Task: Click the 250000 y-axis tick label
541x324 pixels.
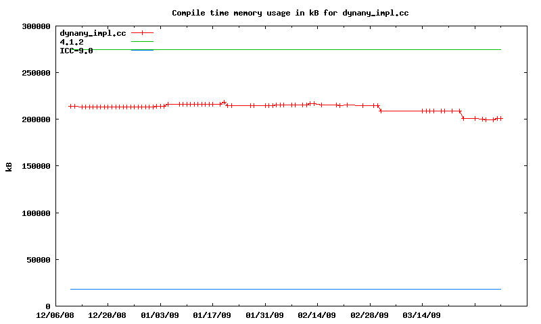Action: coord(37,73)
